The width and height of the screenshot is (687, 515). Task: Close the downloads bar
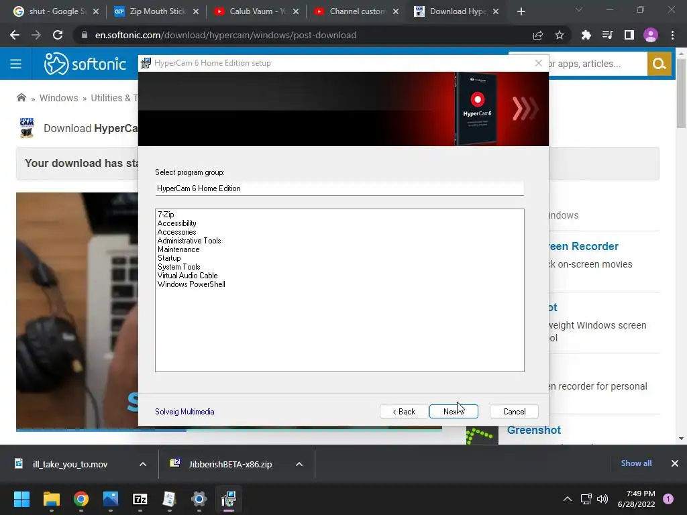pyautogui.click(x=675, y=463)
